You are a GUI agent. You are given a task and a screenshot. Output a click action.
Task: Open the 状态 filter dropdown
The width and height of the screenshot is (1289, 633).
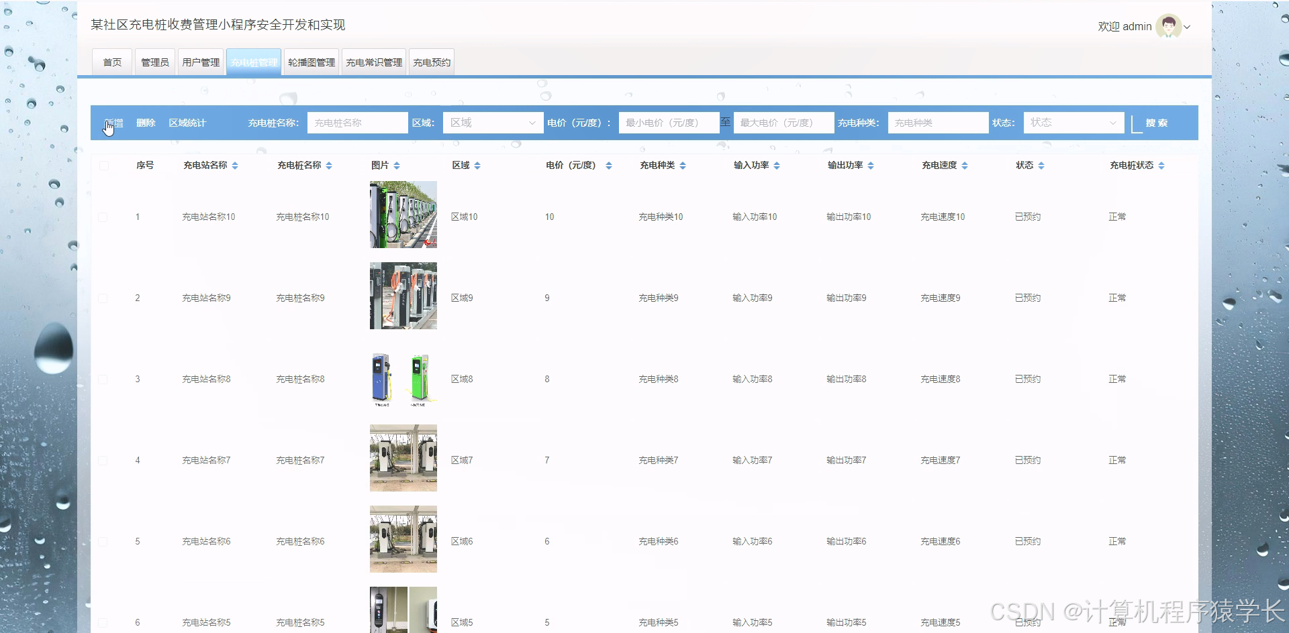click(1073, 123)
